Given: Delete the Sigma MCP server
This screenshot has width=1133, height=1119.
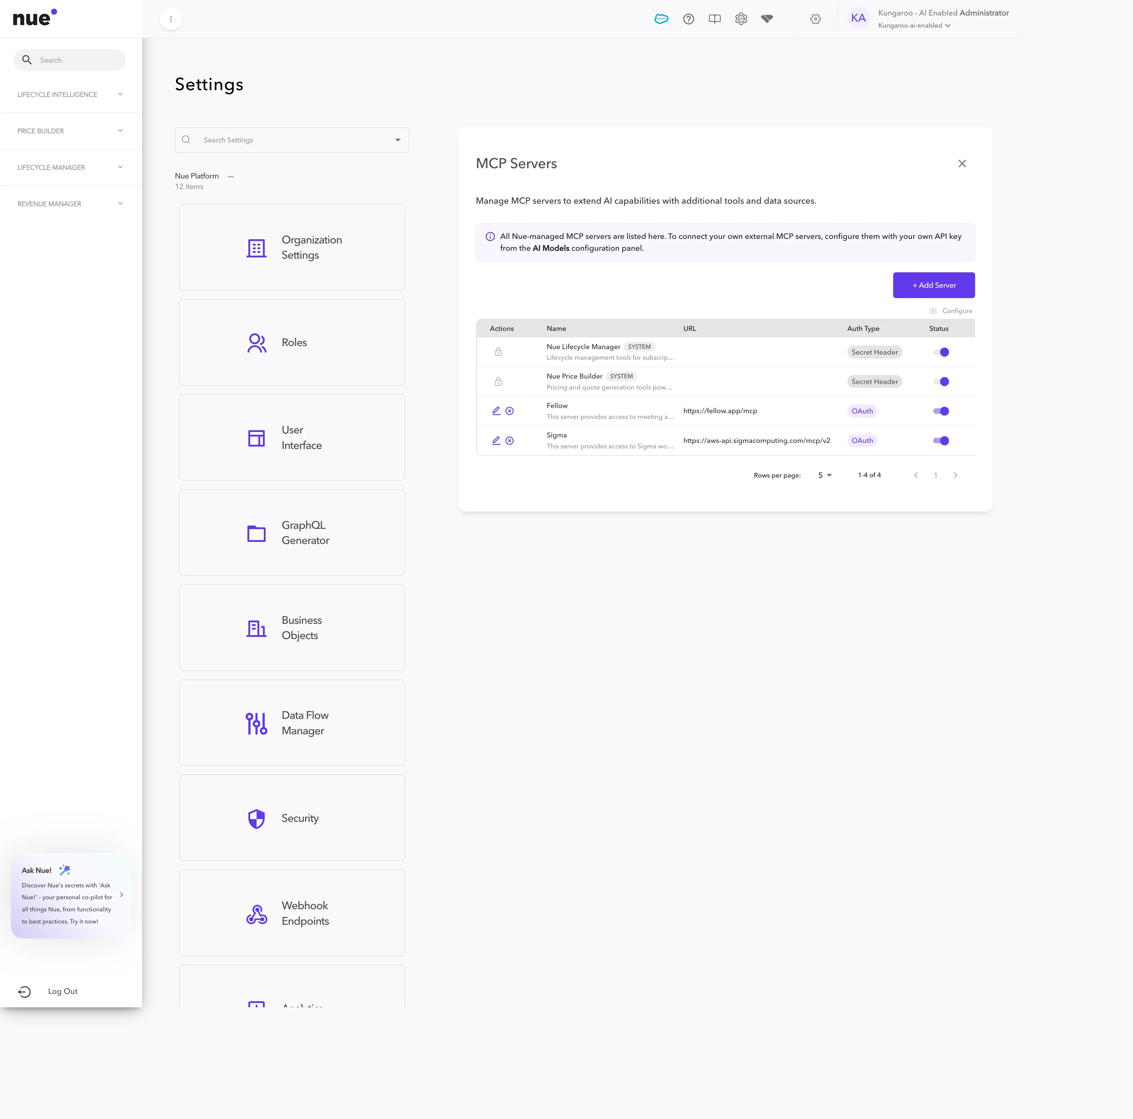Looking at the screenshot, I should tap(510, 440).
